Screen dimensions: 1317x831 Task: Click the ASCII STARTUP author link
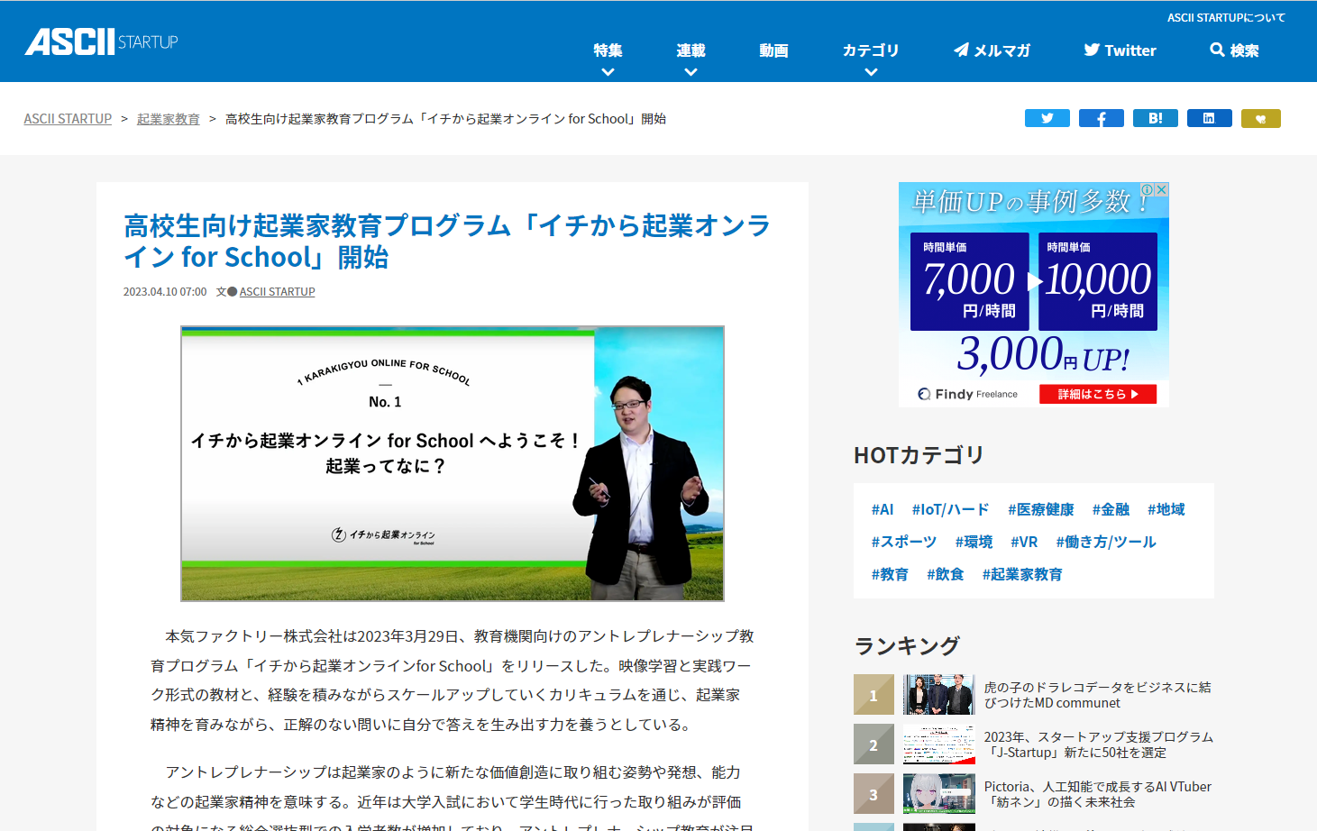(277, 291)
